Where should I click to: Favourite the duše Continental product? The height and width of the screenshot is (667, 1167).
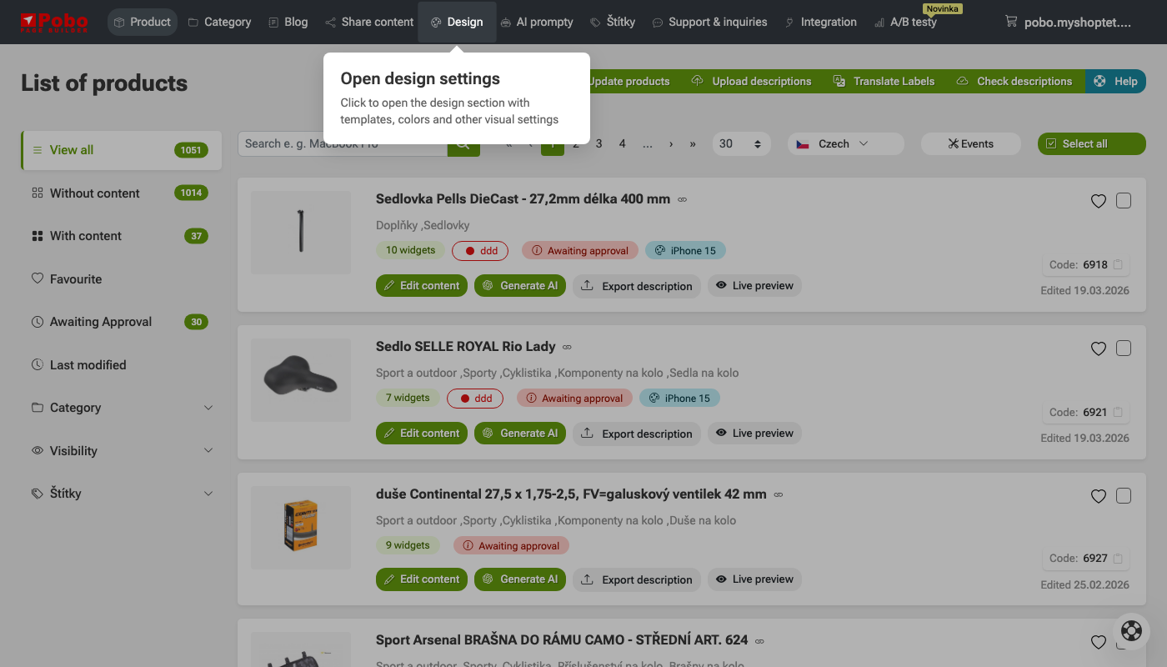(1098, 496)
